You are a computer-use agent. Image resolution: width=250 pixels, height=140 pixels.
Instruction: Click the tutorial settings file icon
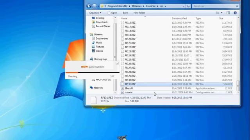click(122, 93)
